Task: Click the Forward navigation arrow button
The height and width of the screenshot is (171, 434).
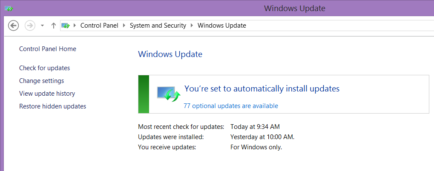Action: [x=29, y=26]
